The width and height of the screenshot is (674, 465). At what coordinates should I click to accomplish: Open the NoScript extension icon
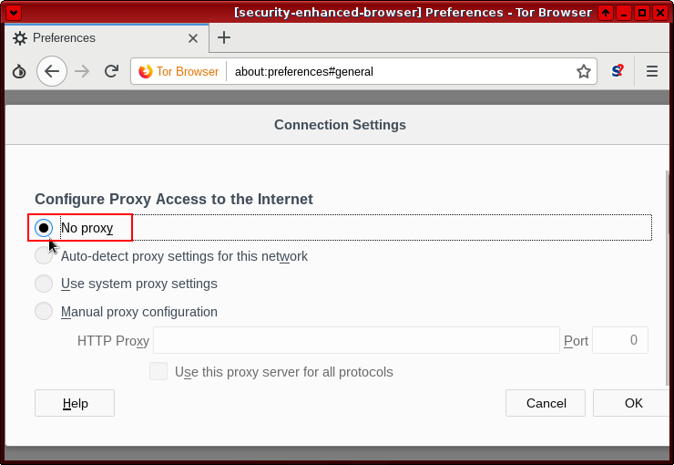coord(618,71)
